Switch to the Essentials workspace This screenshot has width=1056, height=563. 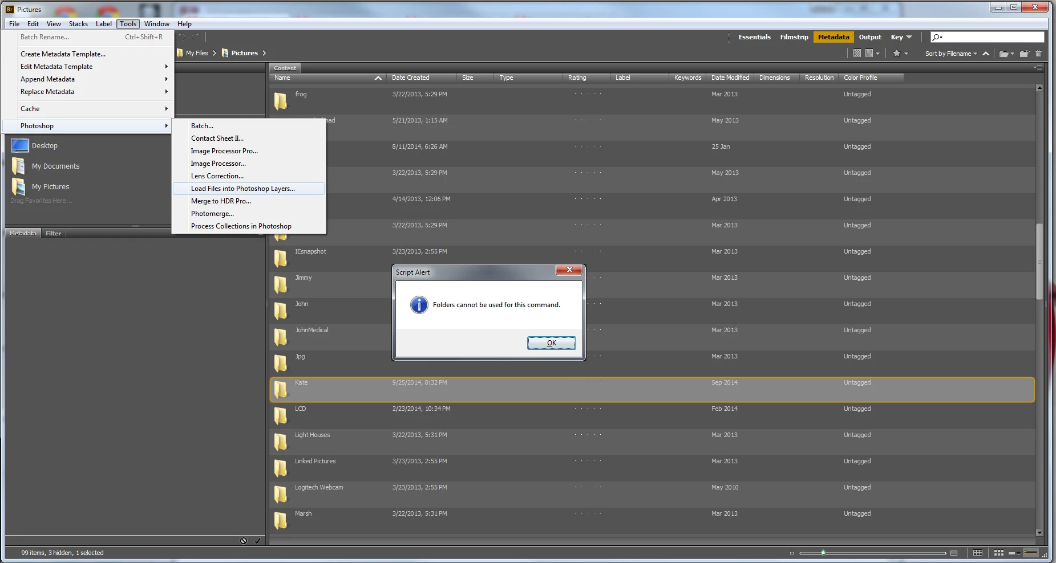754,37
